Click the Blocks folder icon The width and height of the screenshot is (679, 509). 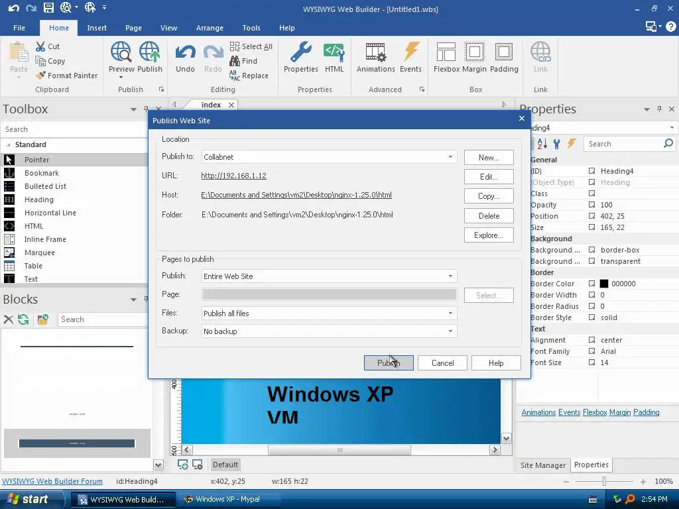(42, 319)
